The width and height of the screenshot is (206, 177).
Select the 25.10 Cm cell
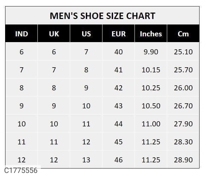point(183,52)
